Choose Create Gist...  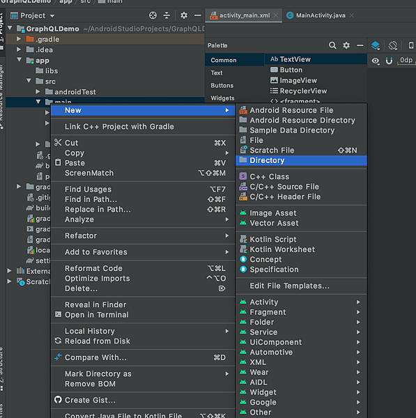click(x=143, y=400)
